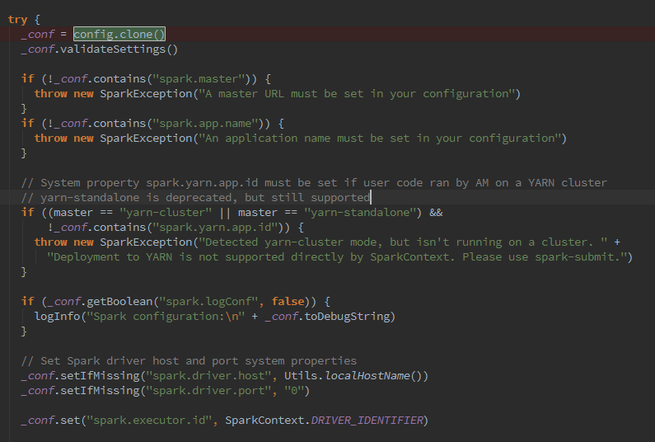
Task: Place the cursor on validateSettings() call
Action: [119, 49]
